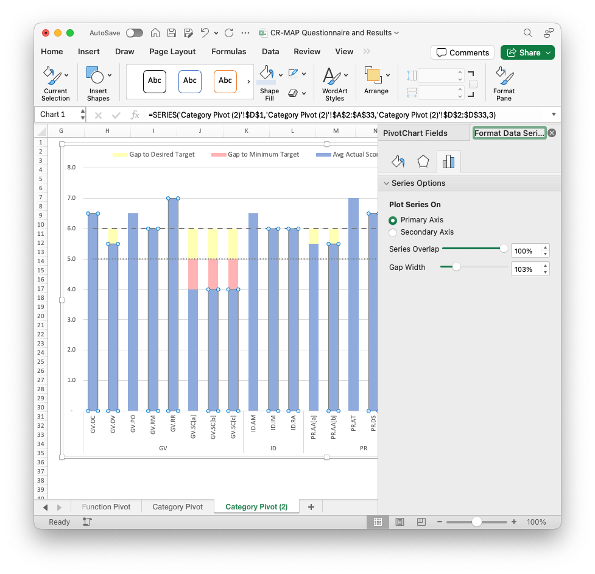Open the Effects pentagon tab
This screenshot has height=574, width=595.
coord(423,161)
